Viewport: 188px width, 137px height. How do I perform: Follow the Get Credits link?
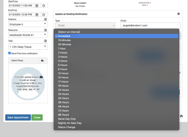[x=80, y=6]
